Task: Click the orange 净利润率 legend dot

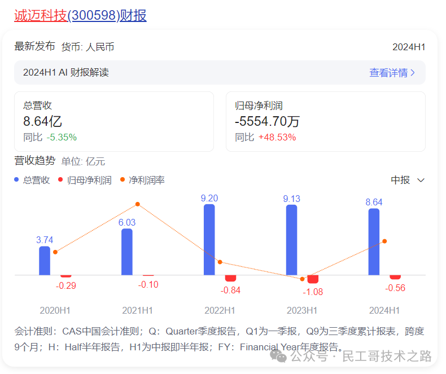Action: 123,179
